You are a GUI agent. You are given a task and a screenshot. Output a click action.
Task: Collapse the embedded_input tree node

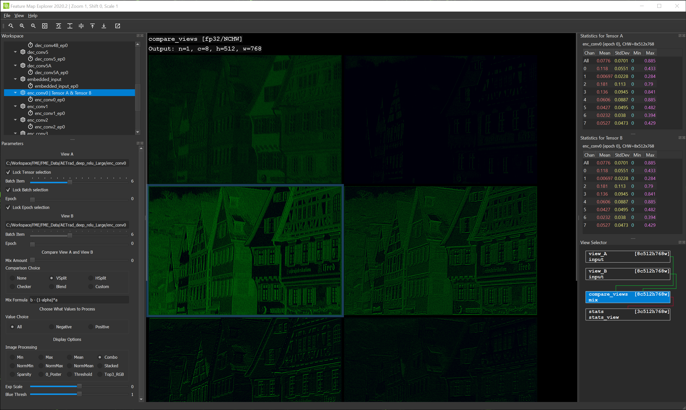[16, 79]
